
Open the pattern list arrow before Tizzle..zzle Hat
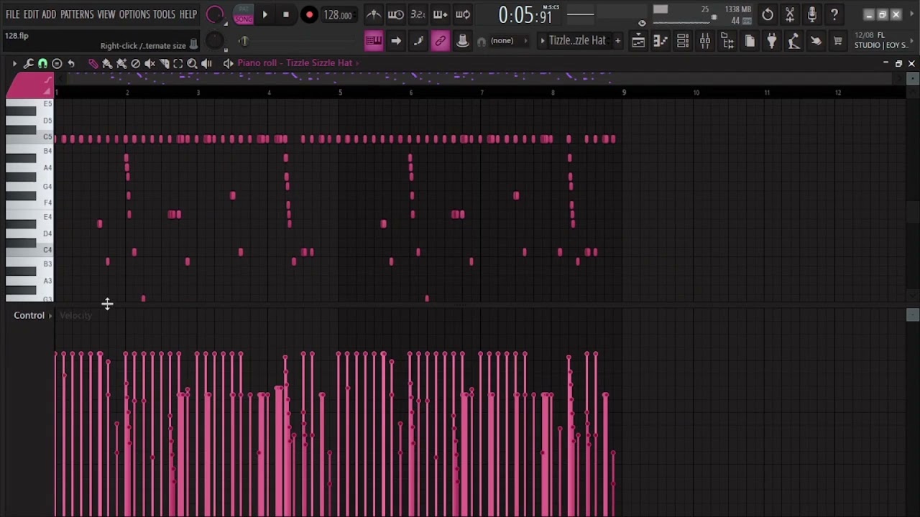tap(543, 41)
